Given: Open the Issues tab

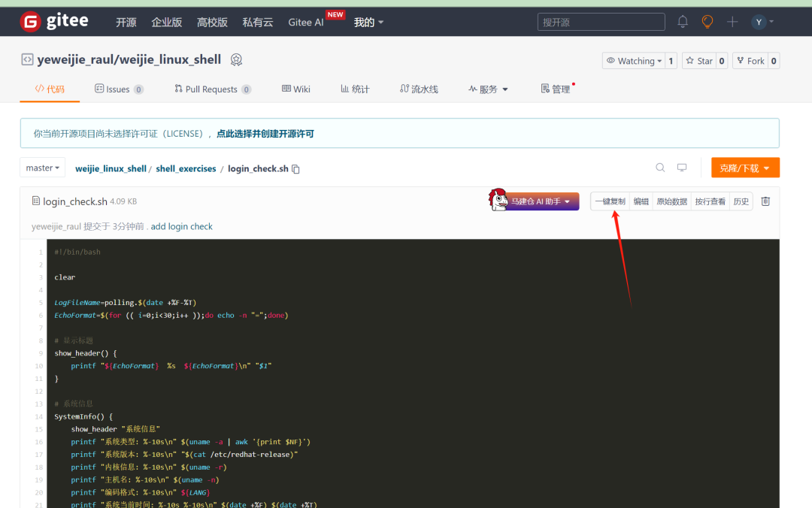Looking at the screenshot, I should (119, 89).
